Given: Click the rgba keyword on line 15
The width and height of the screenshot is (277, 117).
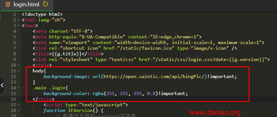Looking at the screenshot, I should tap(98, 93).
